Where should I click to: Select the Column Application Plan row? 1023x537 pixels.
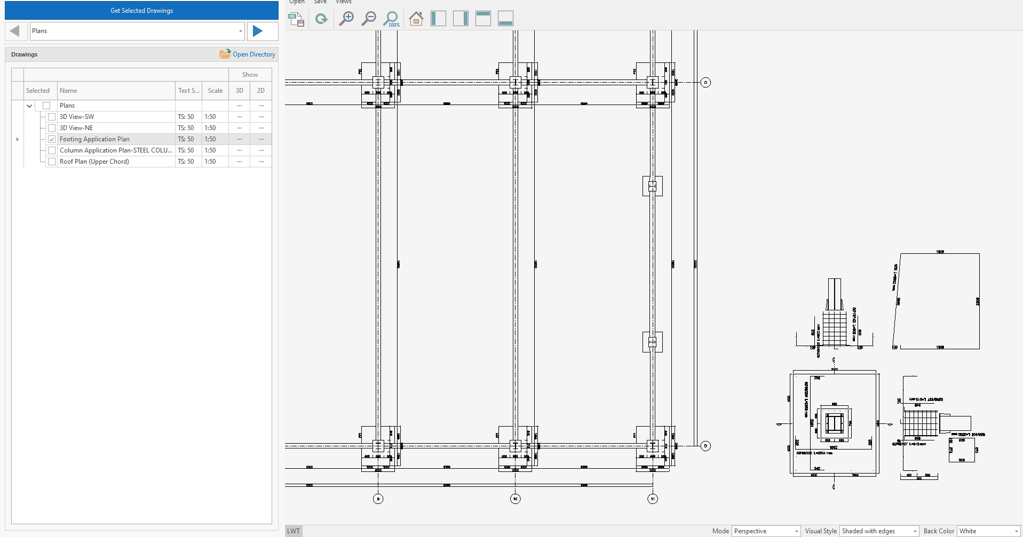click(x=115, y=150)
